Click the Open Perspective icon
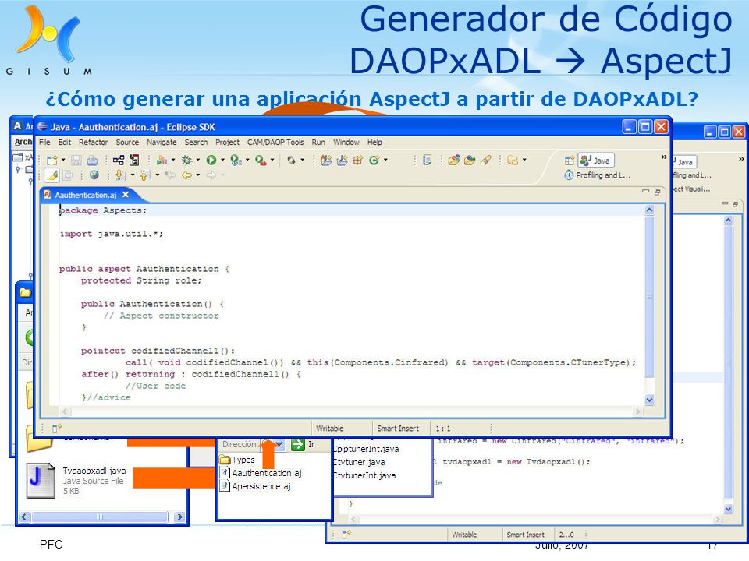749x561 pixels. [569, 161]
